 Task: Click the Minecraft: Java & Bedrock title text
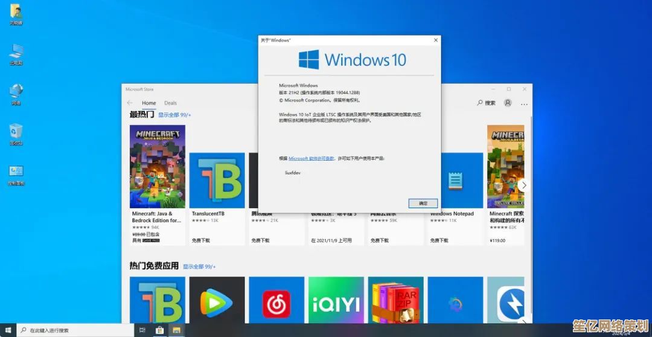pyautogui.click(x=156, y=217)
